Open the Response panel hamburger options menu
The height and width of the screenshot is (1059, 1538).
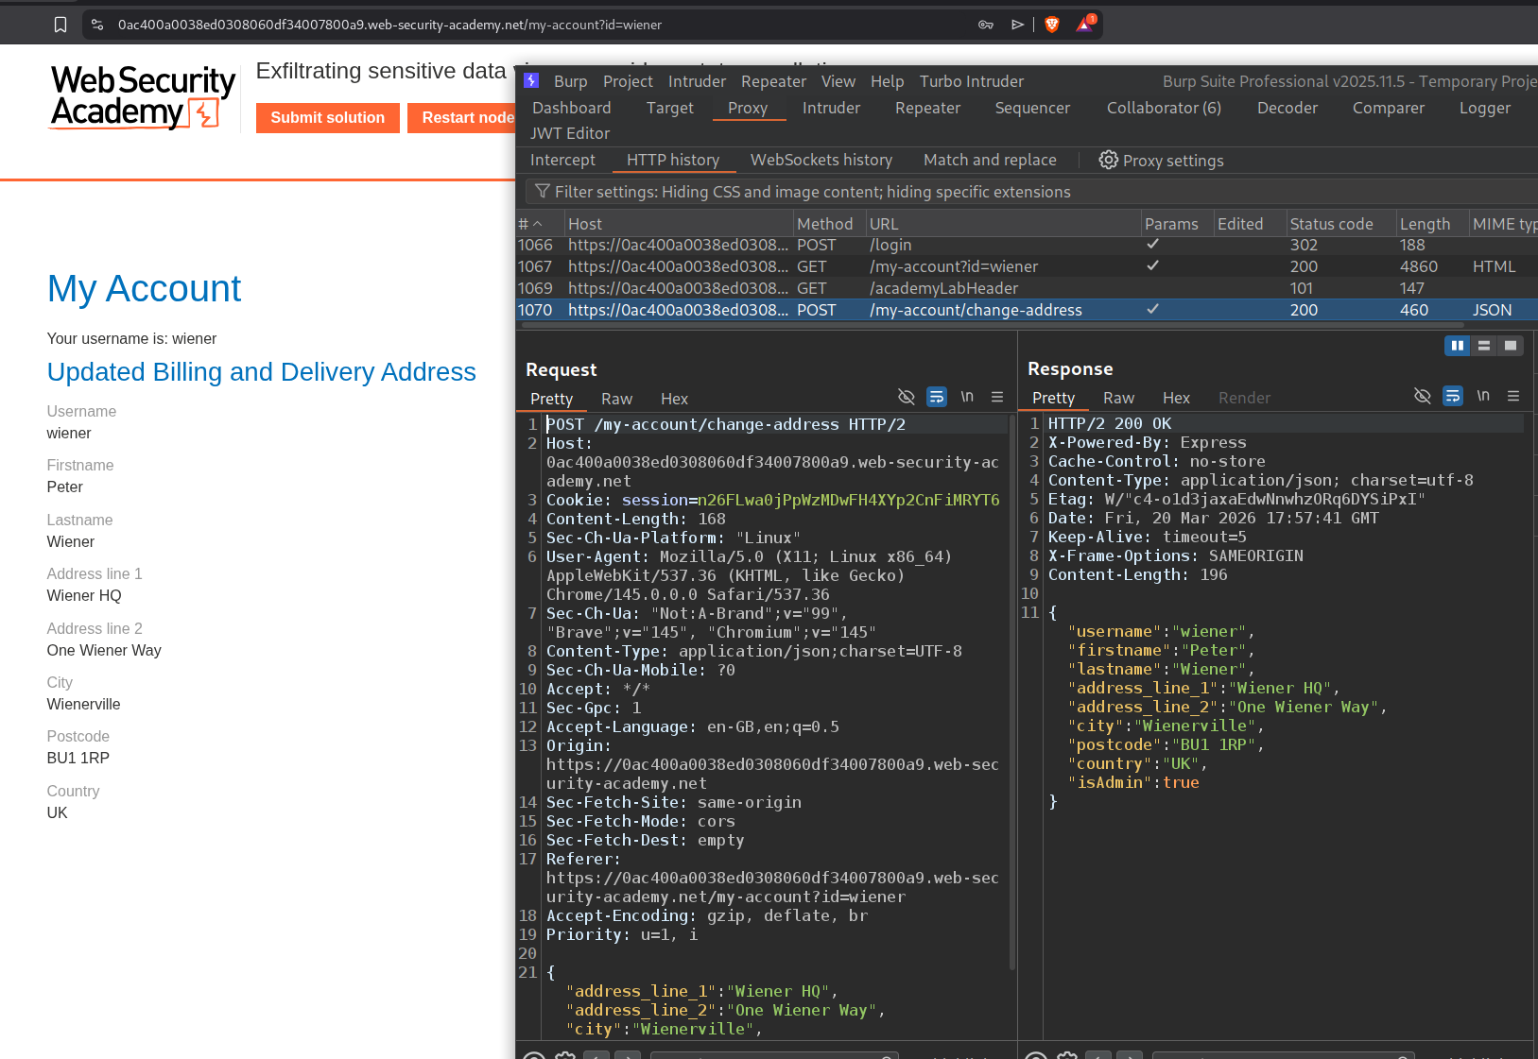[x=1513, y=397]
